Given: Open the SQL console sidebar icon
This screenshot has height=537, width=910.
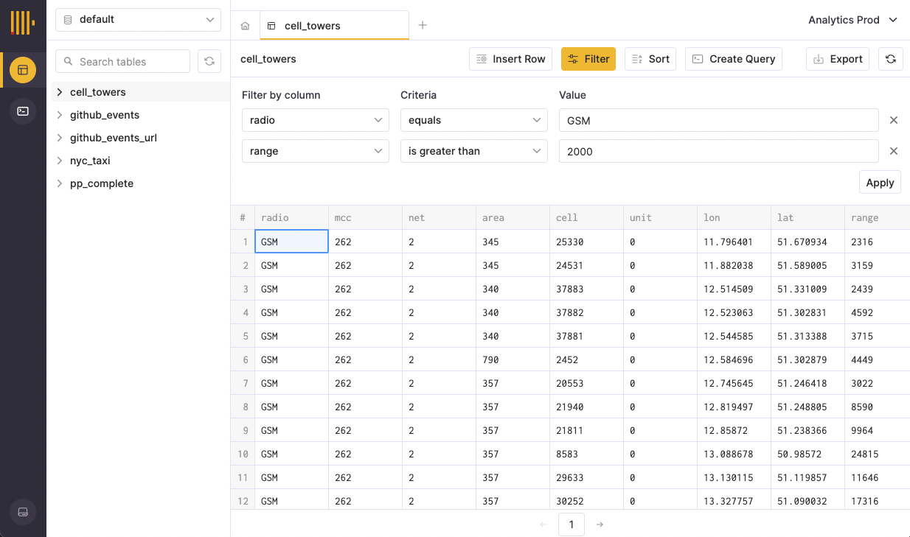Looking at the screenshot, I should tap(23, 111).
